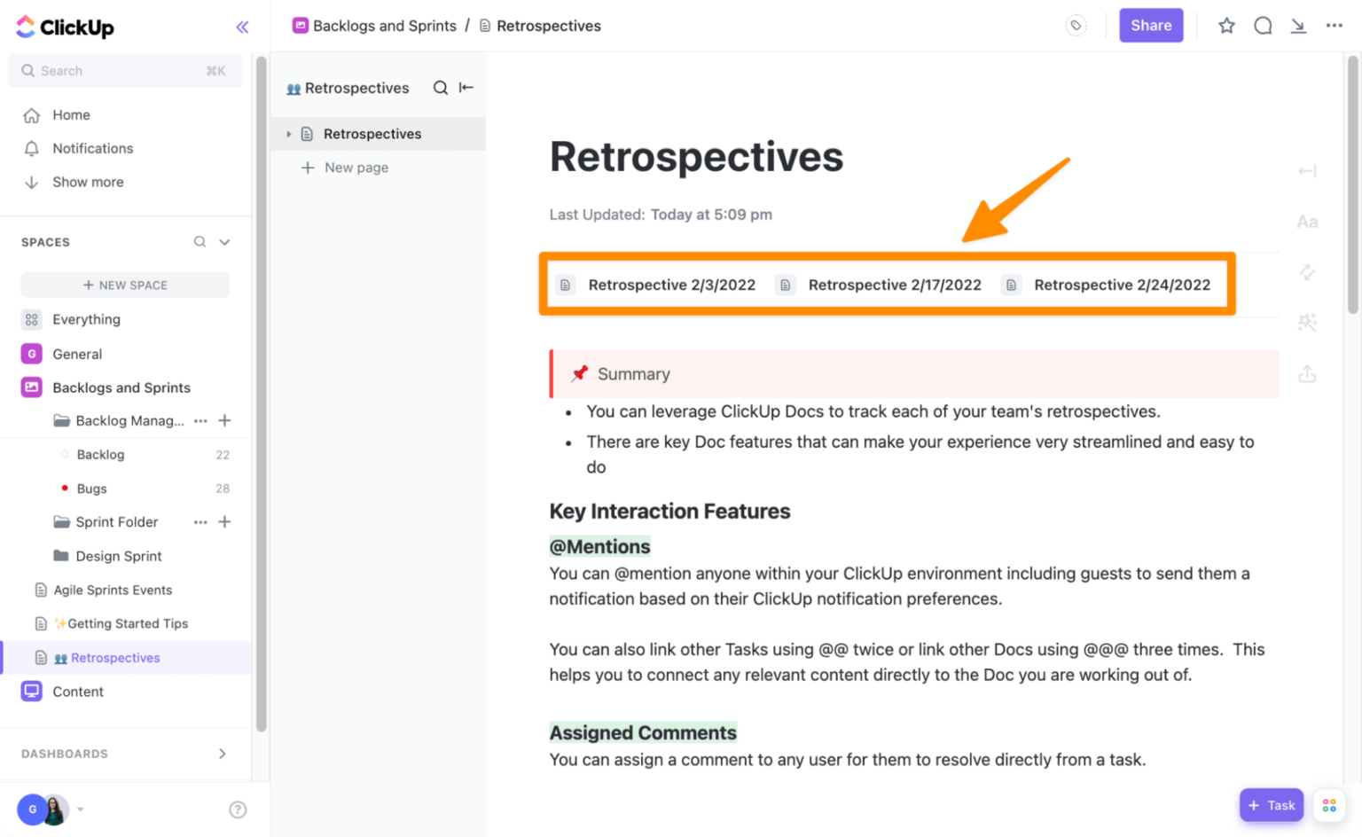Click the import arrow icon in the top bar
This screenshot has height=837, width=1362.
(x=1298, y=26)
